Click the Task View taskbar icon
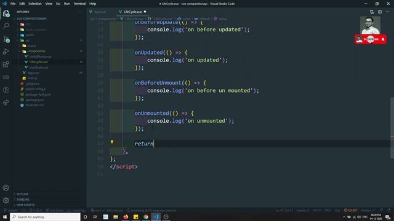Screen dimensions: 394x221 click(95, 217)
